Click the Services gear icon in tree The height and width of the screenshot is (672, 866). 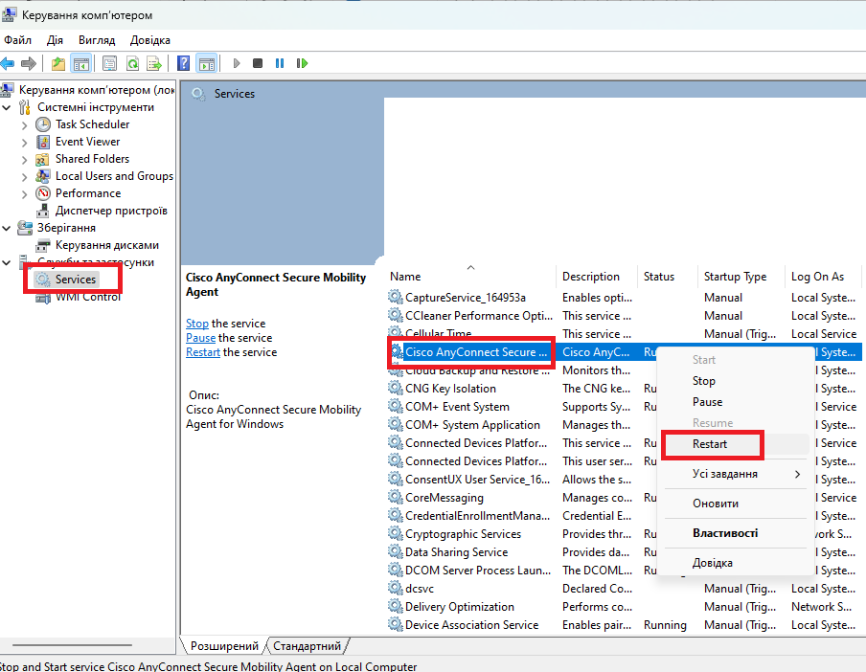point(43,280)
